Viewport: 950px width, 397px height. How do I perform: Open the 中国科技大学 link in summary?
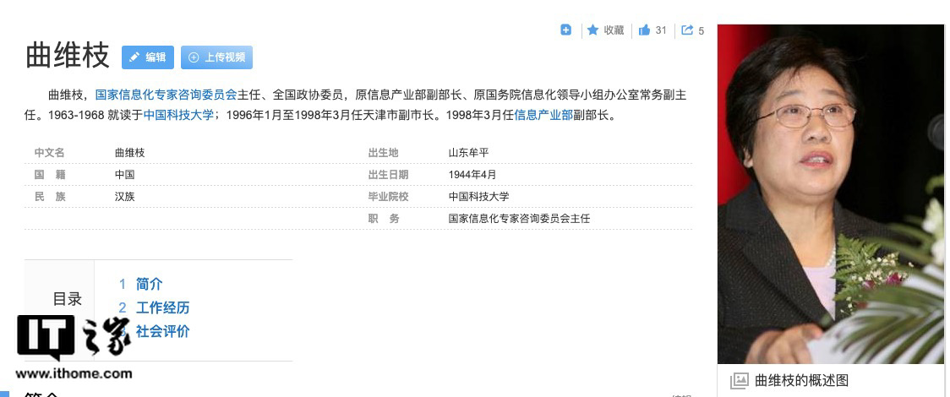click(178, 114)
